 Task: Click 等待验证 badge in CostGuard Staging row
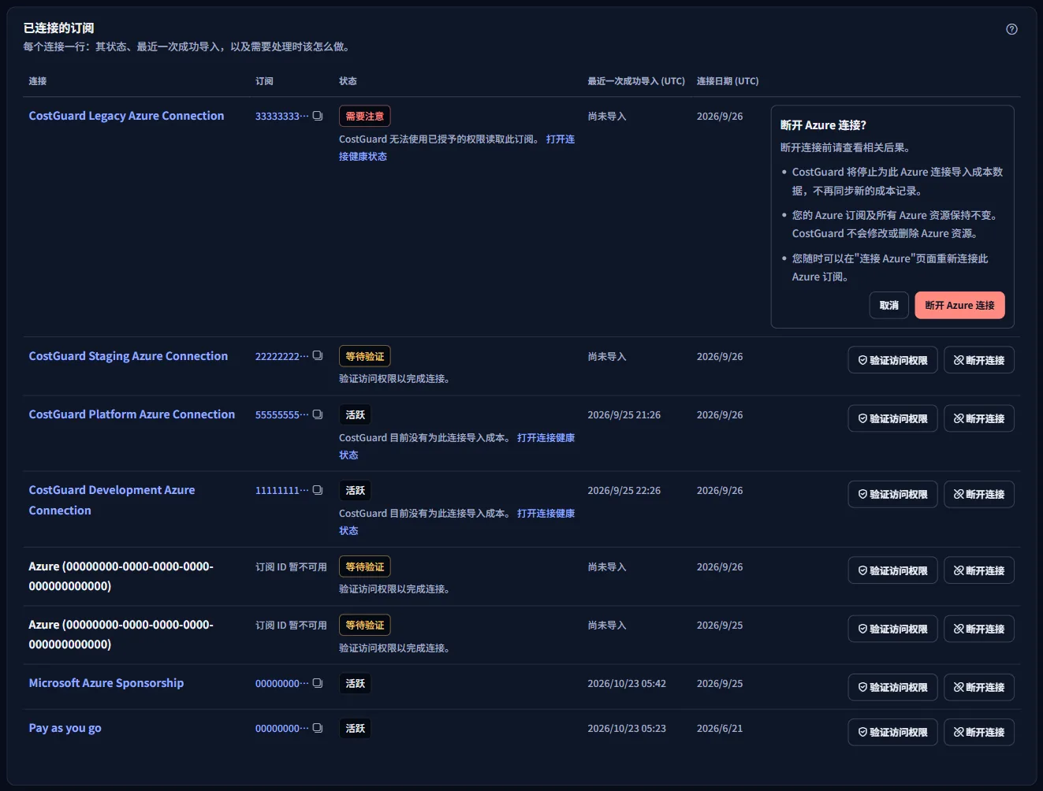pyautogui.click(x=364, y=356)
